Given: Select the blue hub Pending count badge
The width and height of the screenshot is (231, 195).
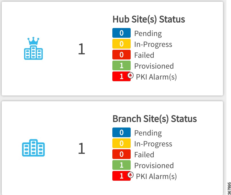Looking at the screenshot, I should pyautogui.click(x=122, y=33).
